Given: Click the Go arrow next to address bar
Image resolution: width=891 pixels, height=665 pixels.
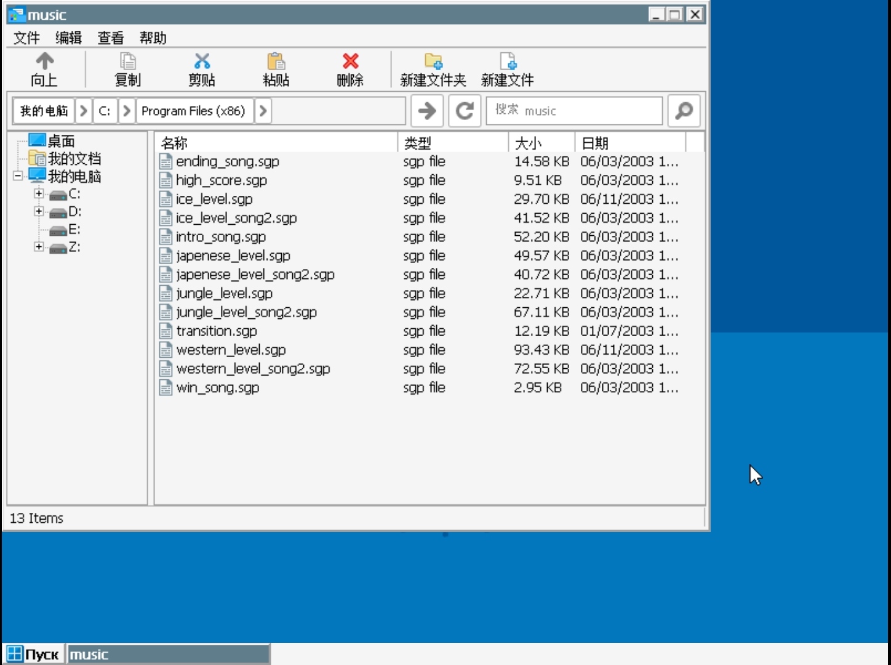Looking at the screenshot, I should (x=426, y=111).
